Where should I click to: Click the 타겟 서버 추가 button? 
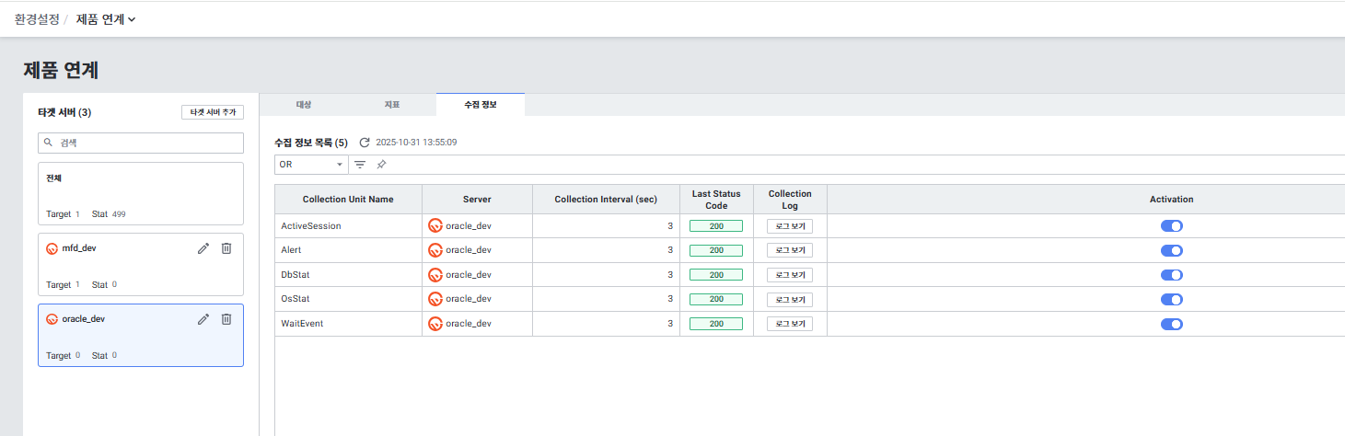tap(213, 112)
